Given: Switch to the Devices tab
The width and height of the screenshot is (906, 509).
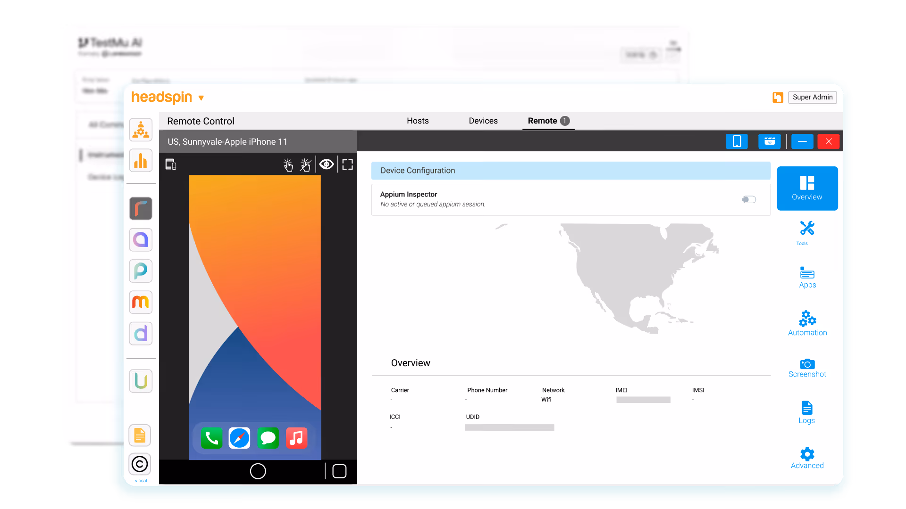Looking at the screenshot, I should click(483, 121).
